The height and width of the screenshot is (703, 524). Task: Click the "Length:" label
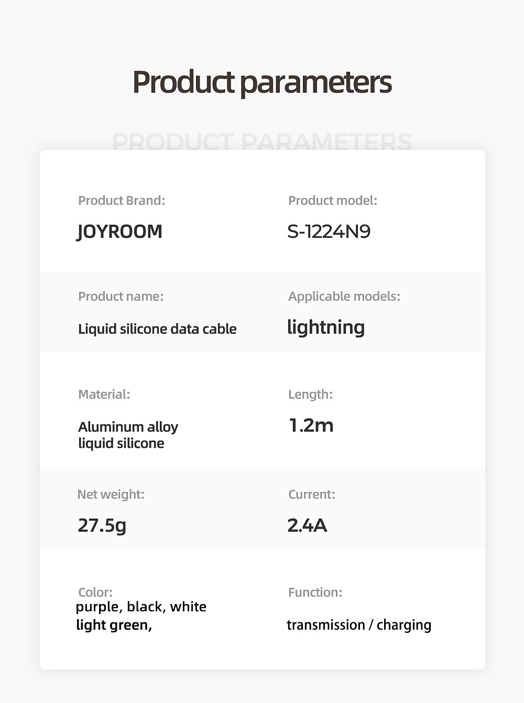(x=310, y=394)
